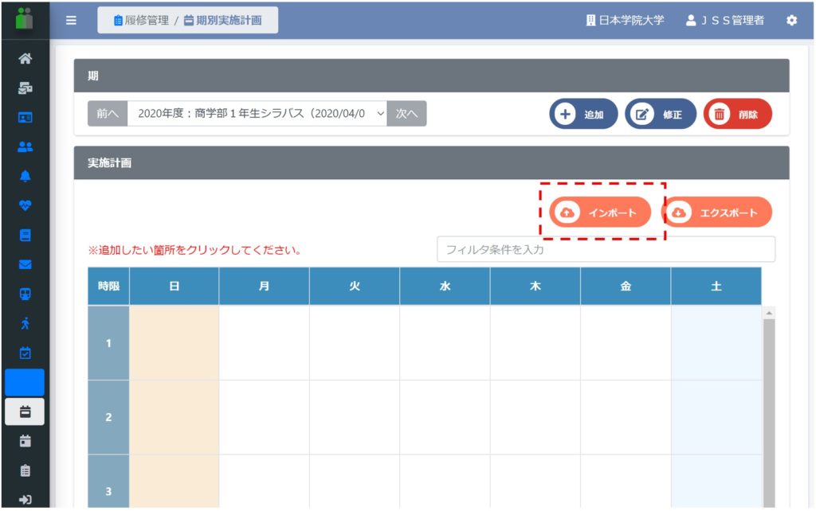Open the calendar day icon below active item
The image size is (816, 511).
click(25, 441)
